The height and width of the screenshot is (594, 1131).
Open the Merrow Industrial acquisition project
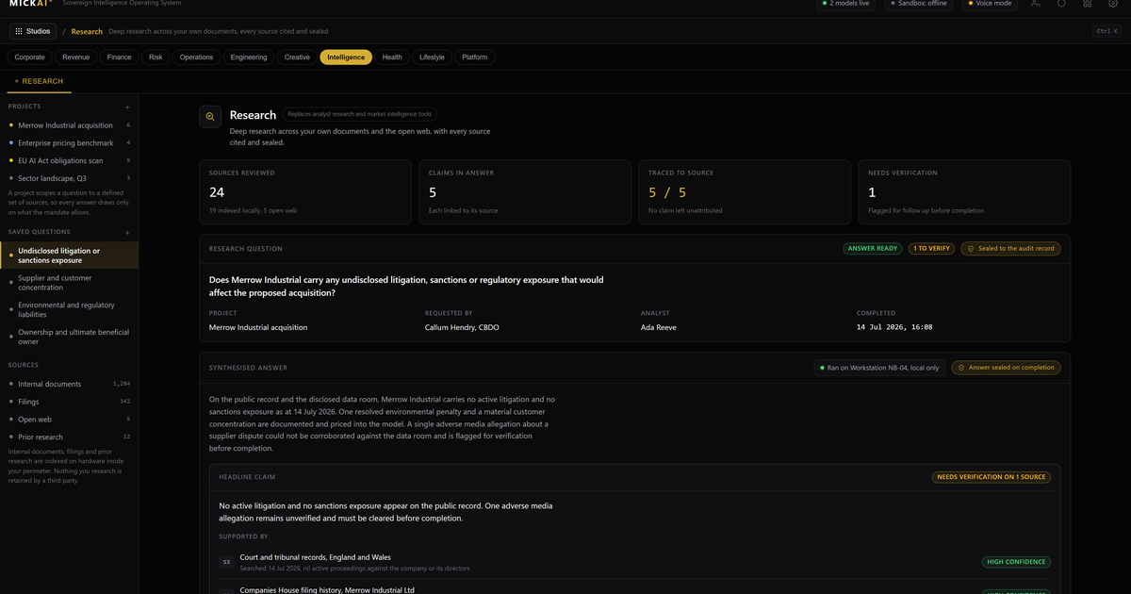pyautogui.click(x=69, y=125)
